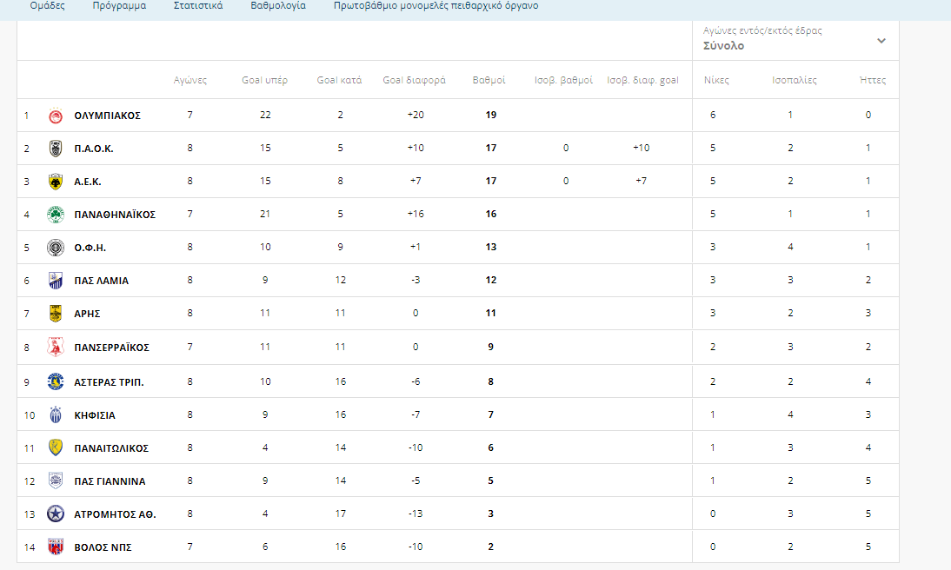Click the Παναιτωλικός team crest

point(55,447)
